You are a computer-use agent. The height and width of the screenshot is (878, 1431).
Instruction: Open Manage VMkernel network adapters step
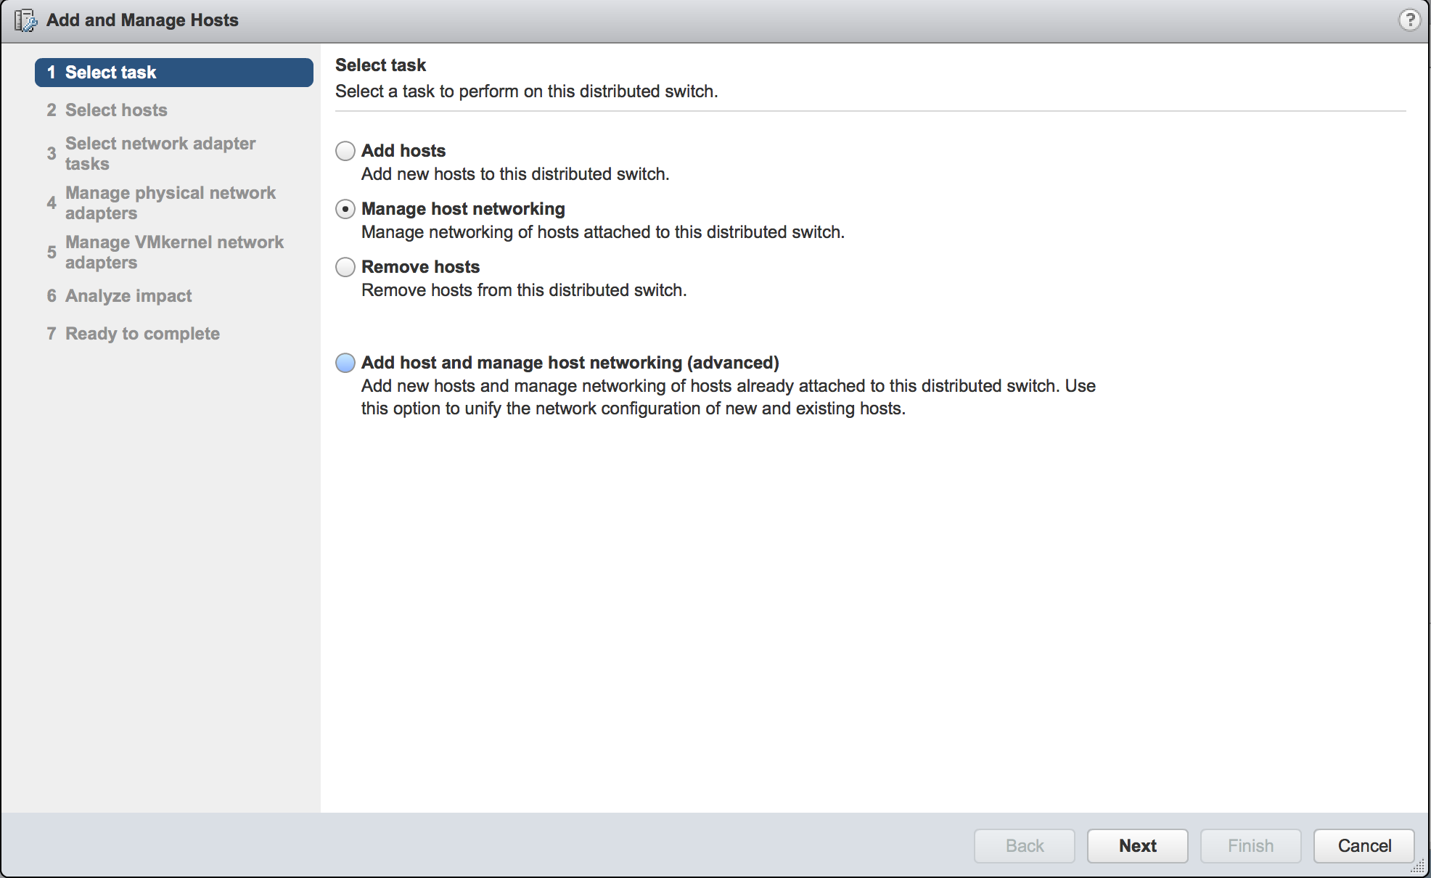point(165,253)
